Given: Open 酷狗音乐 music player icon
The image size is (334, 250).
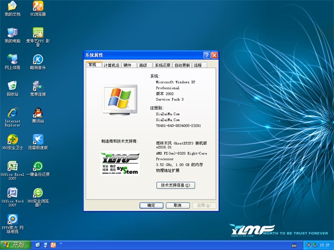Looking at the screenshot, I should (x=38, y=60).
